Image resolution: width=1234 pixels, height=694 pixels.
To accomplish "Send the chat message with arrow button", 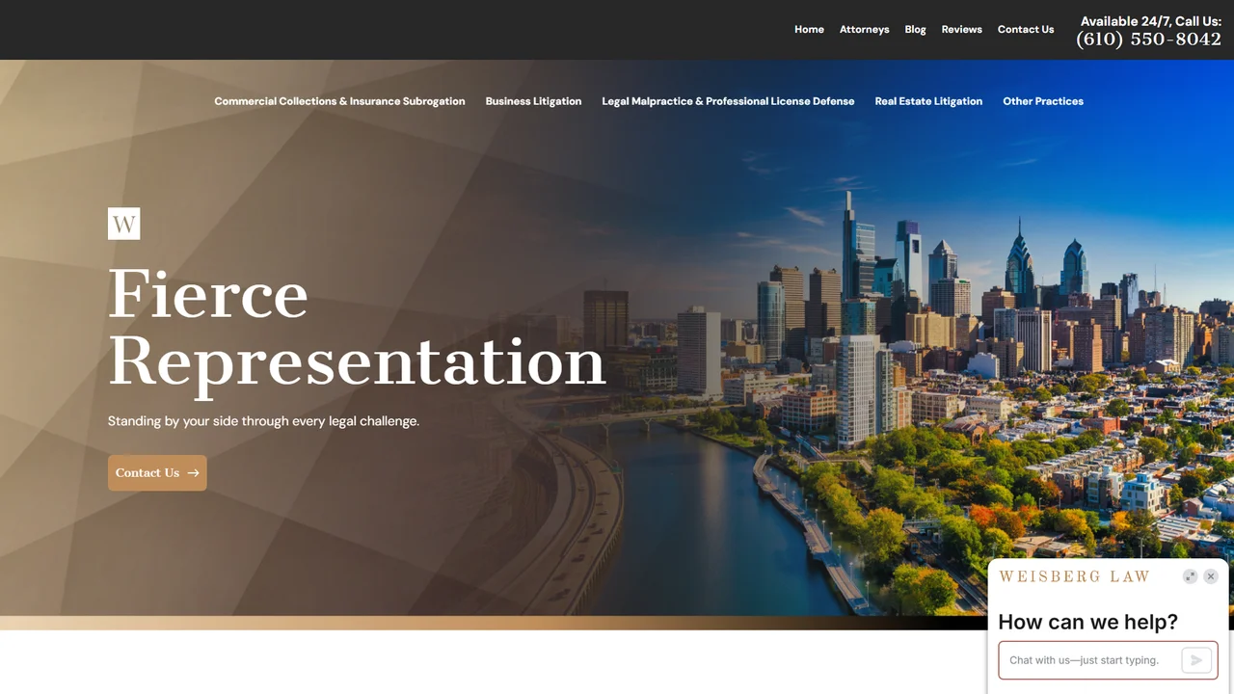I will pyautogui.click(x=1196, y=660).
